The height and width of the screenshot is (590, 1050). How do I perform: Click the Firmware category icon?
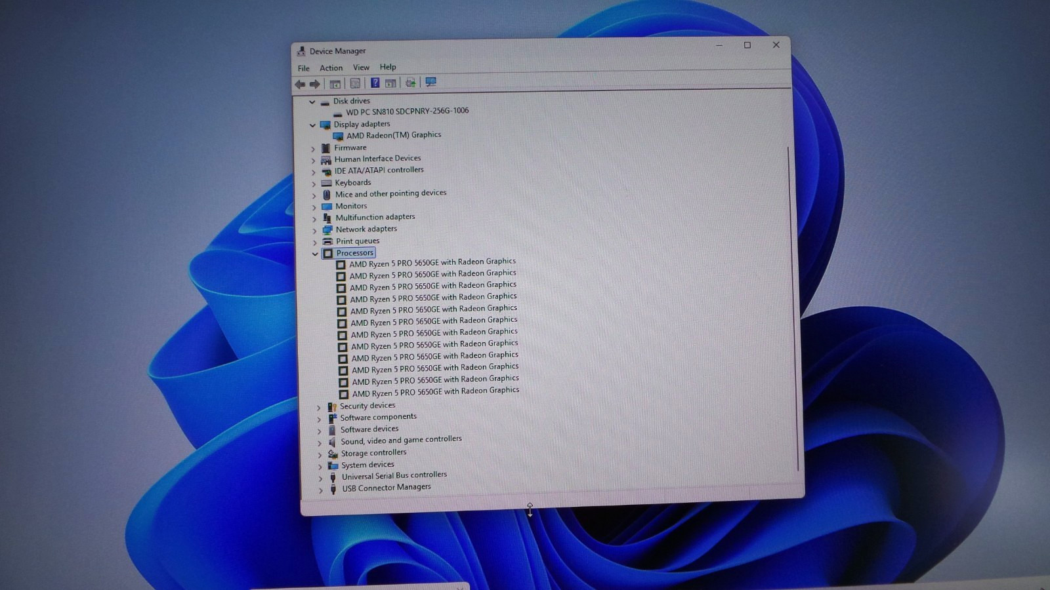[326, 149]
